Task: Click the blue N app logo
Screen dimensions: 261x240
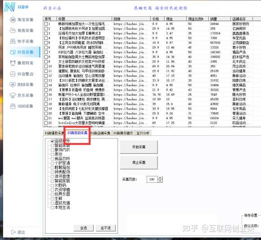Action: pyautogui.click(x=9, y=7)
